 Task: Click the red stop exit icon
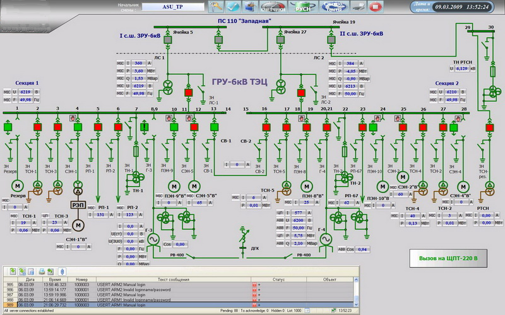[x=375, y=7]
